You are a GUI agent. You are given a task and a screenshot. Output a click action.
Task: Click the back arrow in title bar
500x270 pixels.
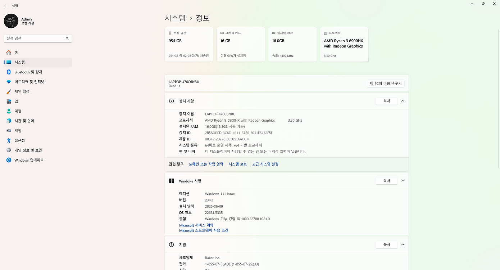(6, 6)
